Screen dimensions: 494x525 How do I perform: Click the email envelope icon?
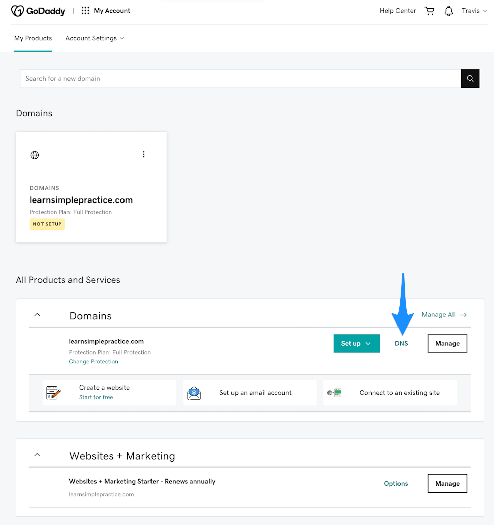194,393
